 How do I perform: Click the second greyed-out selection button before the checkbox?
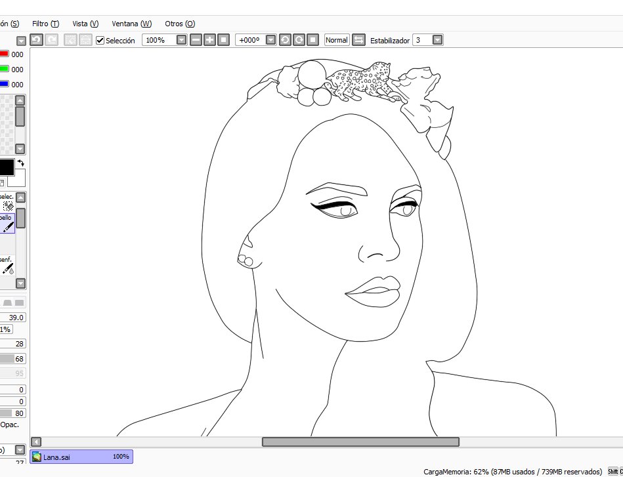[x=85, y=40]
